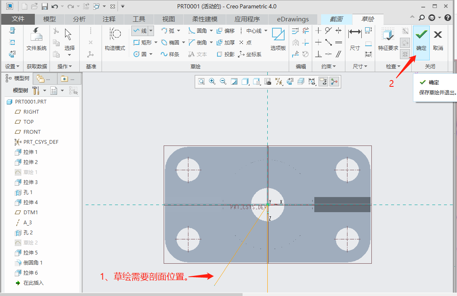Select the 样条 spline tool
This screenshot has width=457, height=296.
coord(170,54)
